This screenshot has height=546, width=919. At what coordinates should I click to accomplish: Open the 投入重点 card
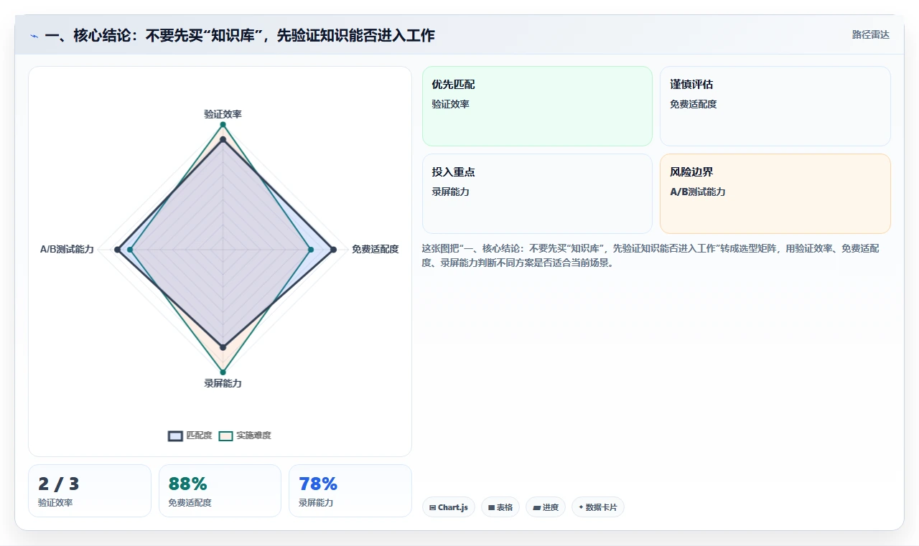coord(537,194)
